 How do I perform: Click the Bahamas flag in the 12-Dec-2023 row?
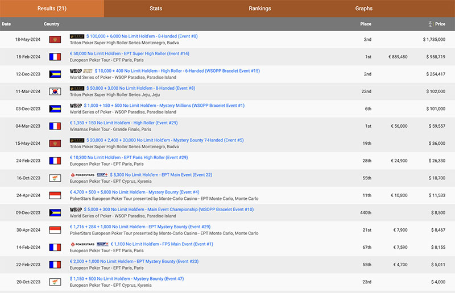[54, 74]
